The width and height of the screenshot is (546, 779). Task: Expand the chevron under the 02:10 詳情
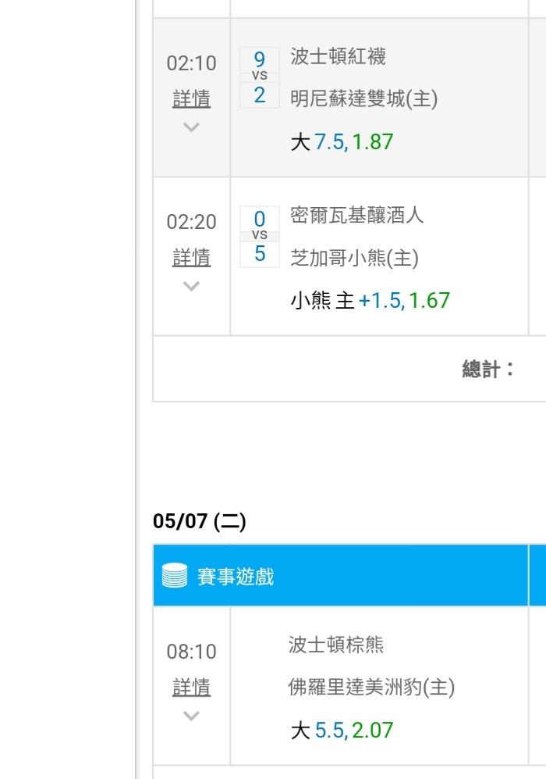pyautogui.click(x=191, y=127)
